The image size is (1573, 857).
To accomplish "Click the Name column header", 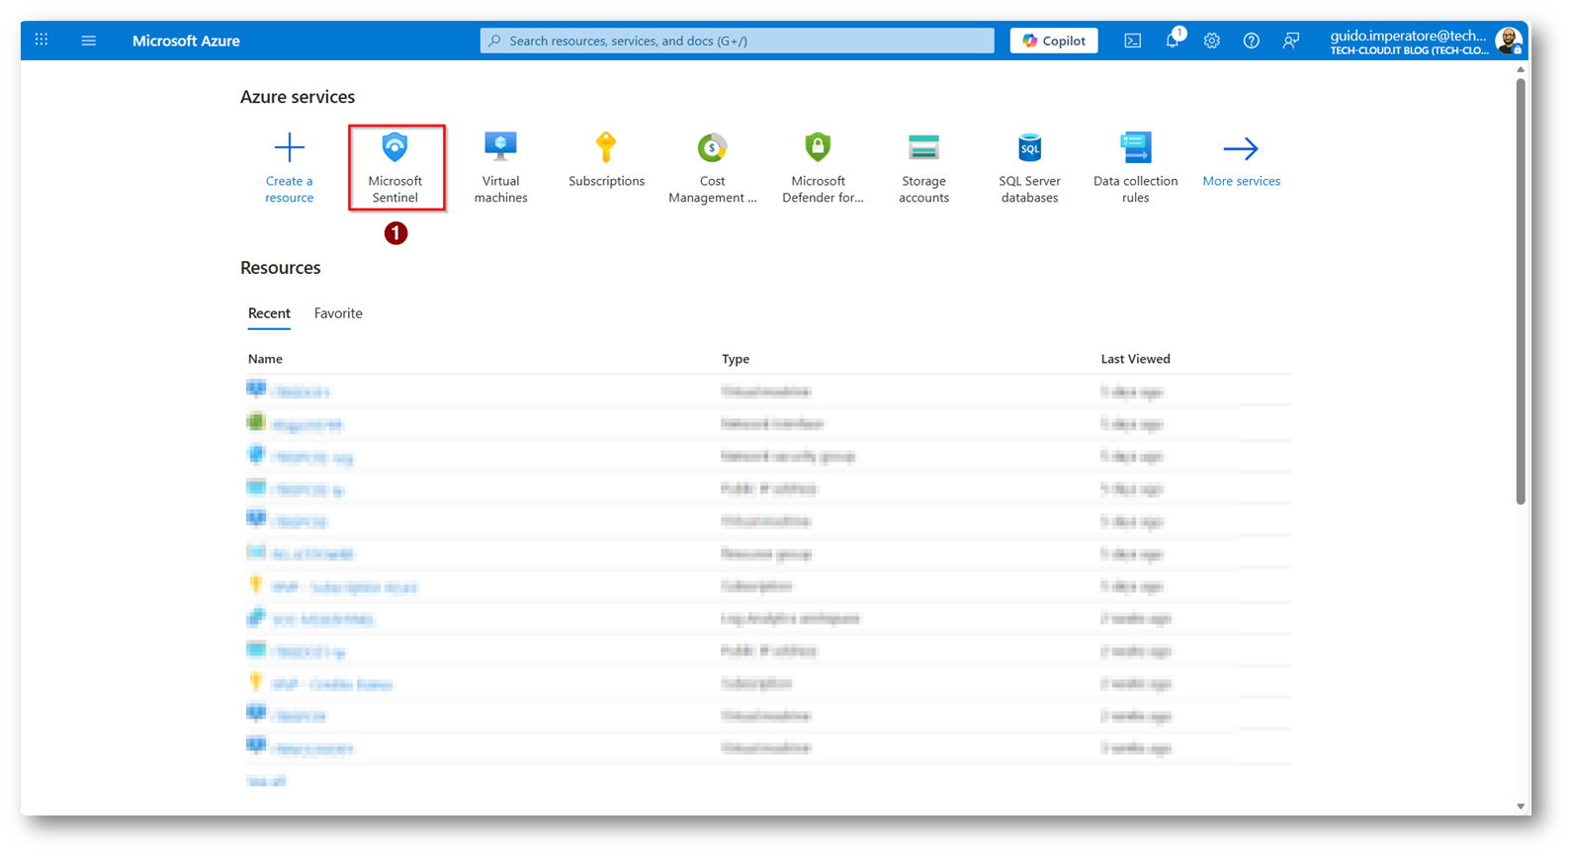I will point(265,359).
